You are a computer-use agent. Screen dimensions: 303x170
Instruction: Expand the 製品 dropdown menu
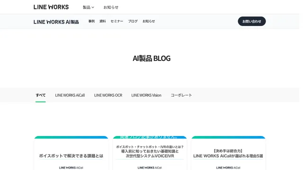pos(89,8)
